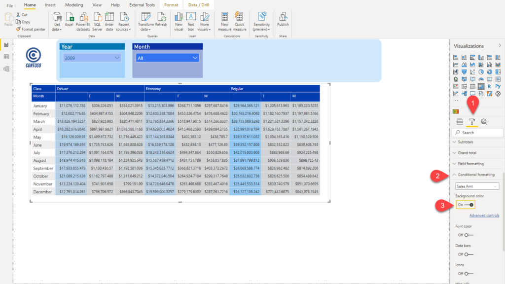Open Transform data dropdown
Screen dimensions: 505x284
(145, 22)
